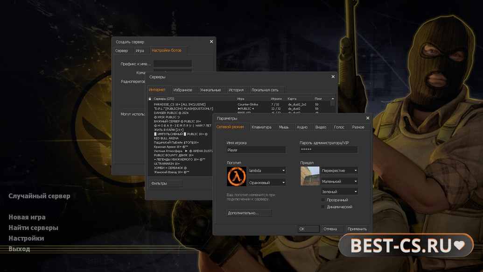The image size is (483, 272).
Task: Click Найти серверы in main menu
Action: 33,228
